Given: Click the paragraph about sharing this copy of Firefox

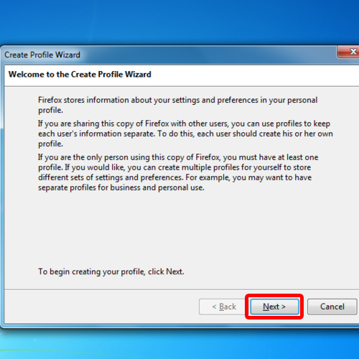Looking at the screenshot, I should tap(185, 134).
